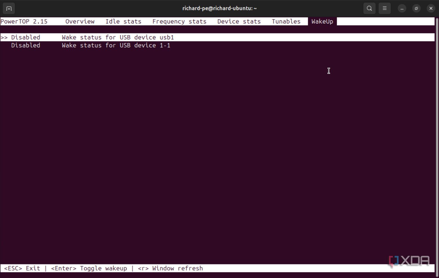Toggle wake status for USB device usb1

point(217,37)
